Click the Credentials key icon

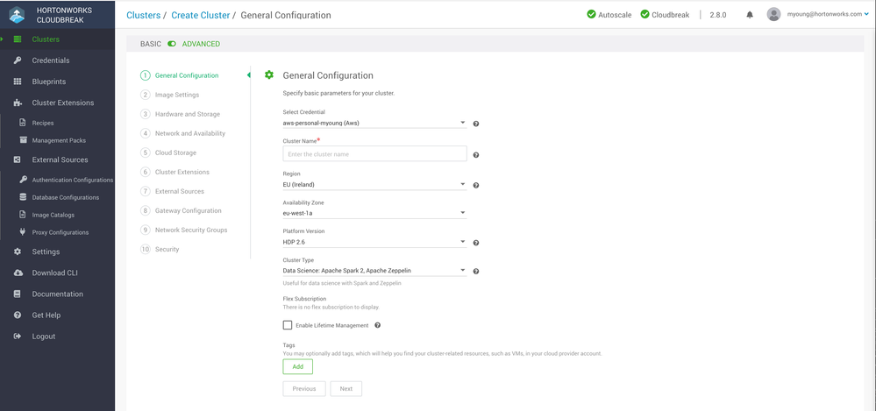[18, 60]
